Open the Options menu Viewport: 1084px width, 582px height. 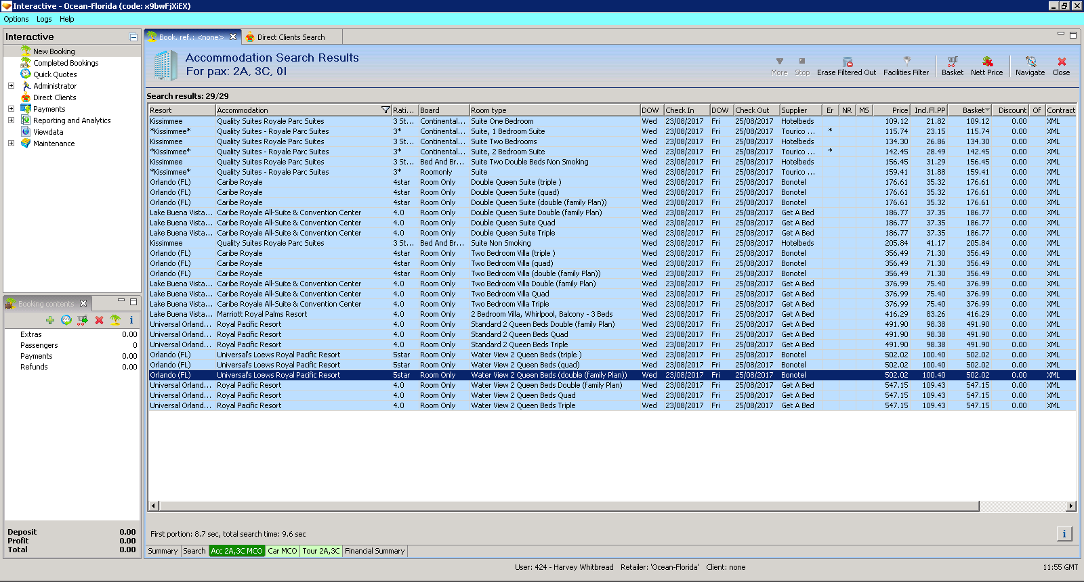[16, 19]
